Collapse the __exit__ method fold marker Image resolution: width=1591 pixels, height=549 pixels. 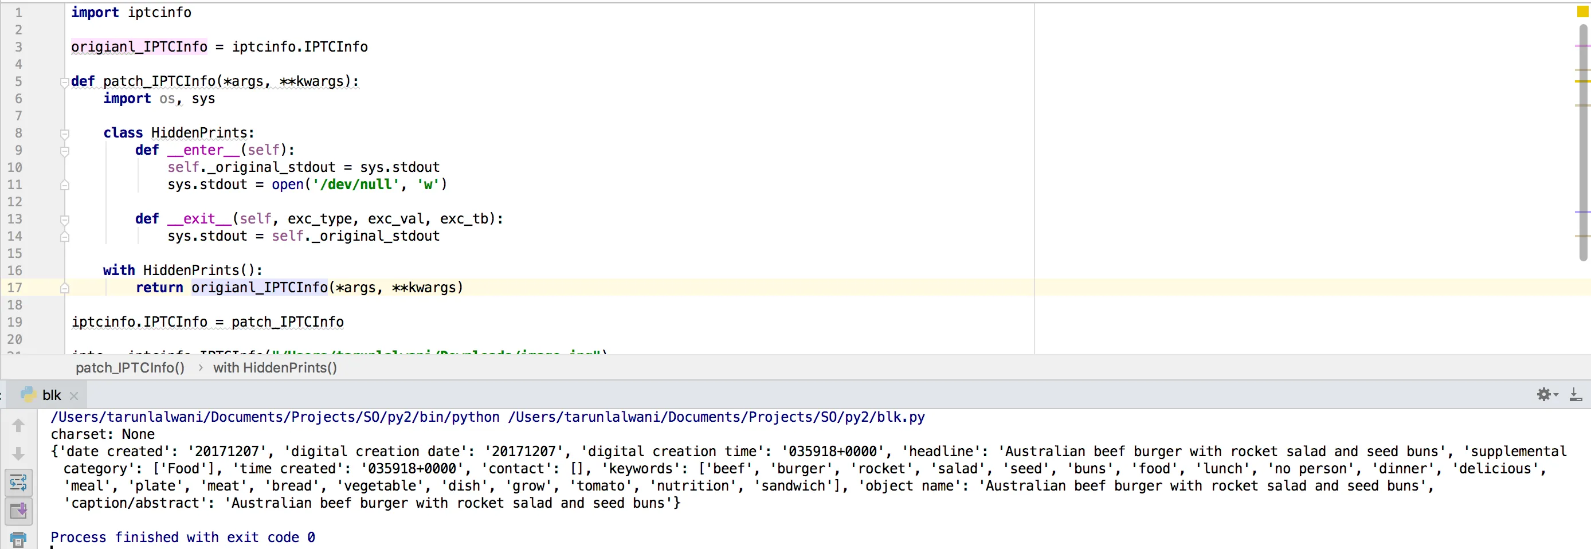pos(64,219)
